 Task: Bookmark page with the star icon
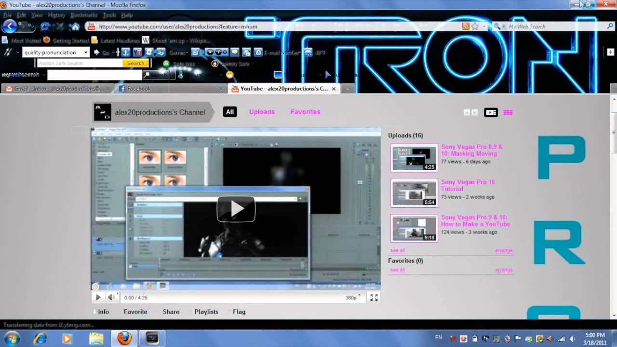475,27
